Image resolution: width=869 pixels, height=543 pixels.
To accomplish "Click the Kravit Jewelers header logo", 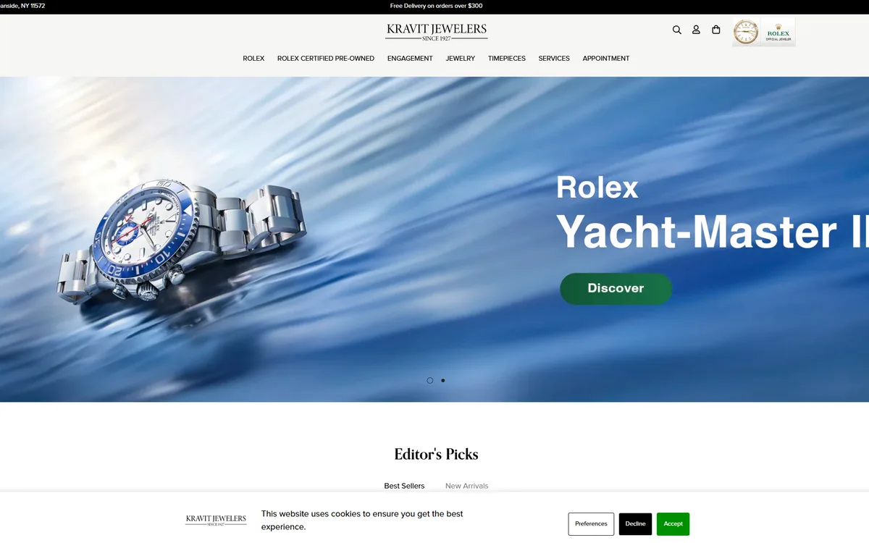I will [x=437, y=32].
